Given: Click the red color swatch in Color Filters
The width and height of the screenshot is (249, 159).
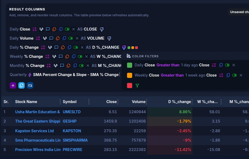Looking at the screenshot, I should [129, 86].
